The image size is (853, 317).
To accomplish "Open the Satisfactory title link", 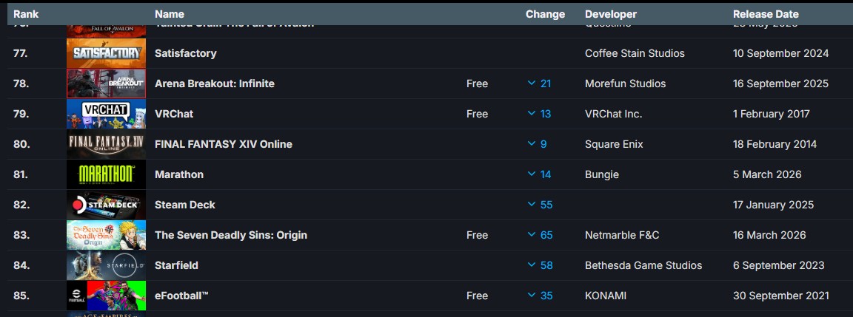I will click(x=186, y=53).
